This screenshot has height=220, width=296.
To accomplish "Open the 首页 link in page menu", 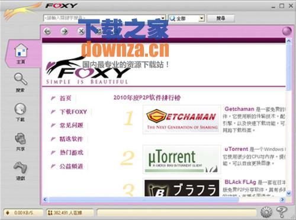I will [65, 98].
